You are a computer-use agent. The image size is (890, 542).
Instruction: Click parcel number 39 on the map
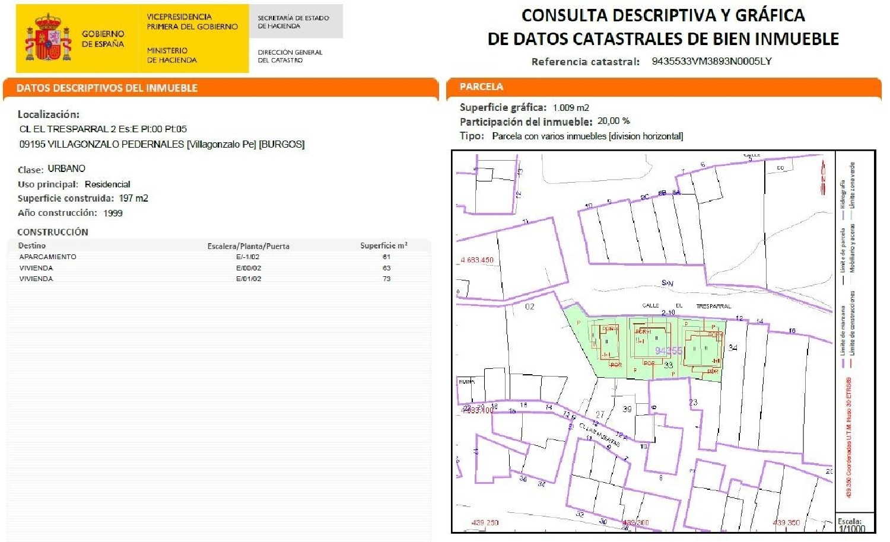pos(627,409)
